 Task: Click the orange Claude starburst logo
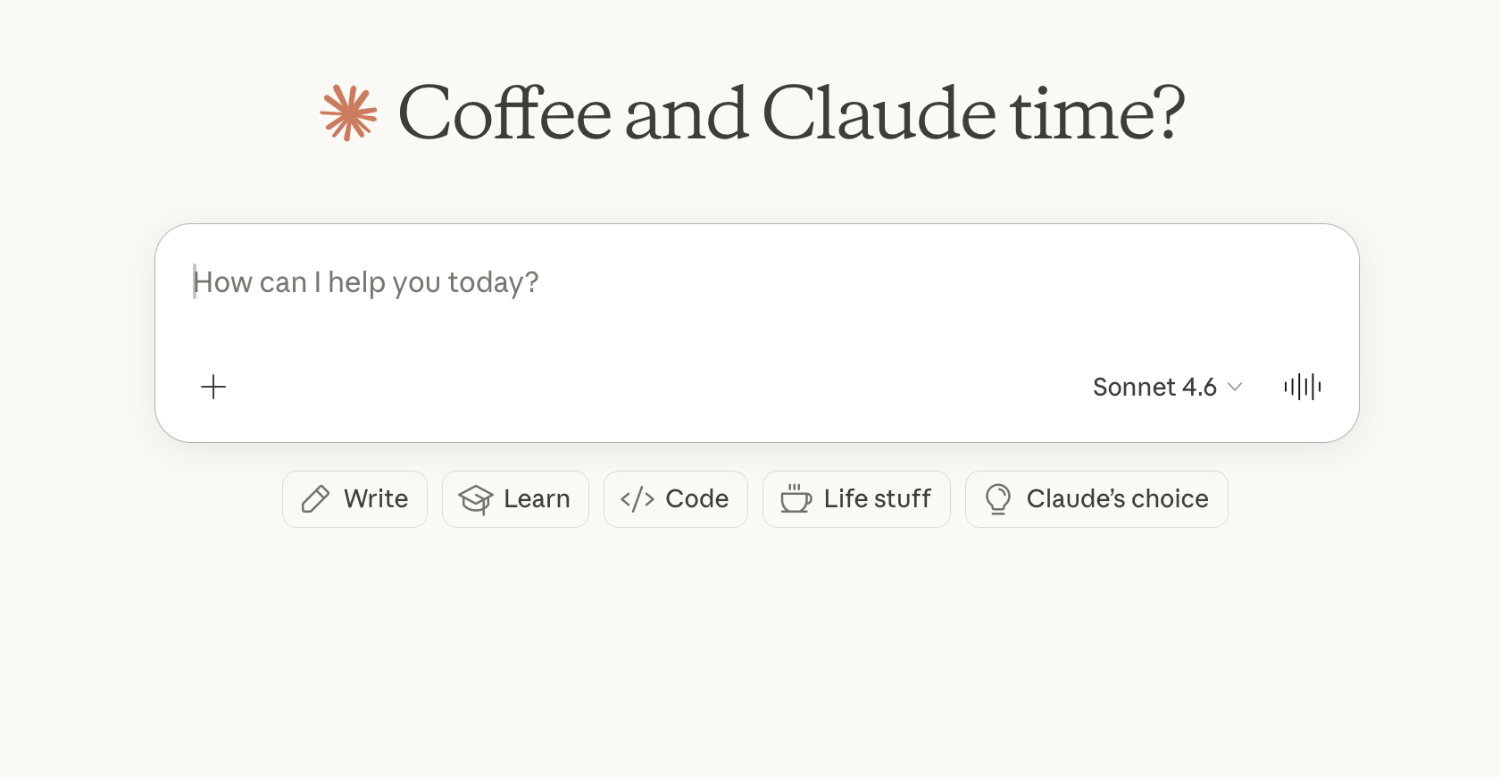[x=348, y=113]
